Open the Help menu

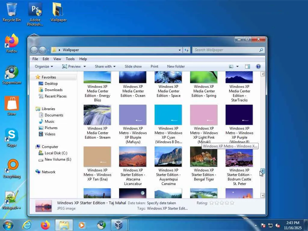(x=83, y=59)
